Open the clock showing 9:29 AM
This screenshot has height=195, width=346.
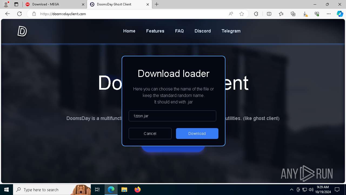(323, 190)
